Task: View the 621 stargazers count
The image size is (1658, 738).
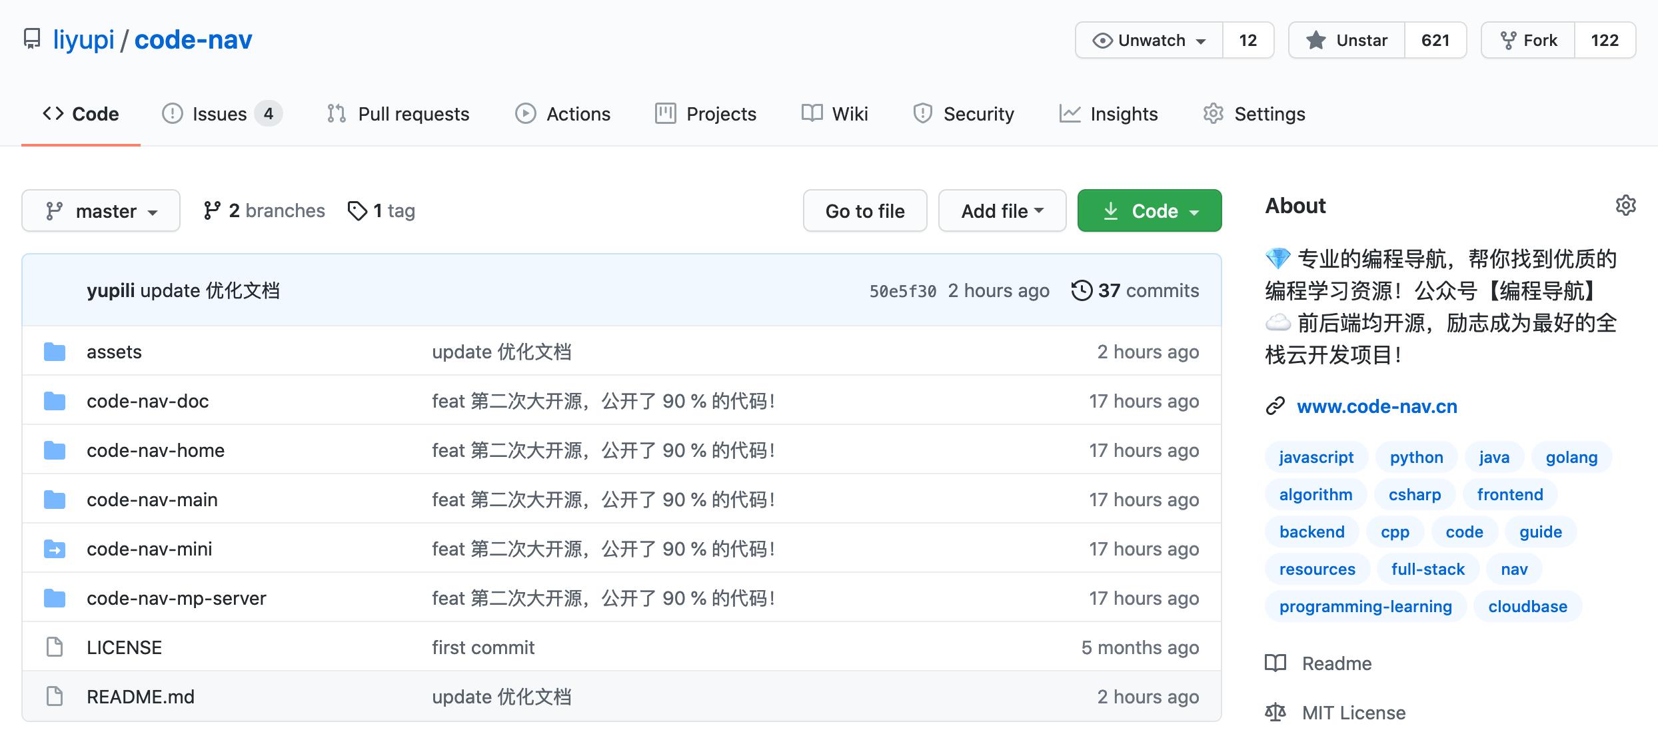Action: (1435, 41)
